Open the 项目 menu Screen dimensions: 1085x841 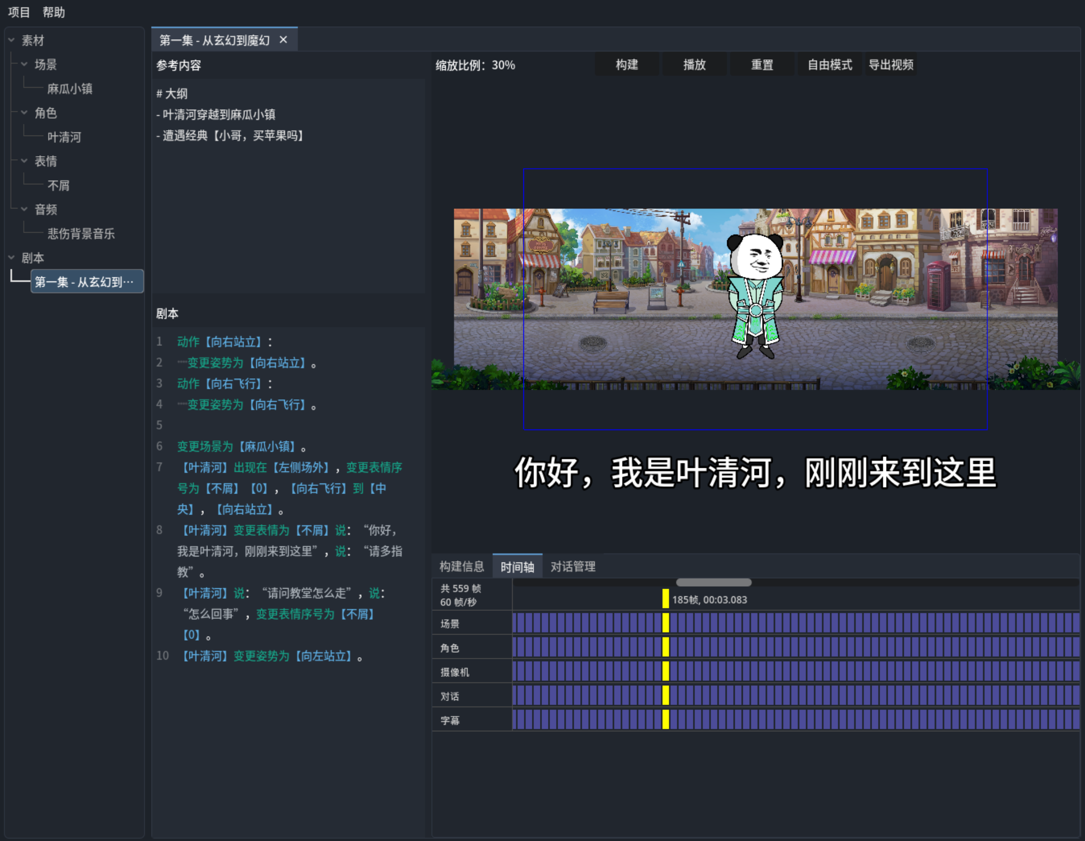tap(19, 12)
